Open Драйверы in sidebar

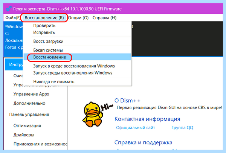pyautogui.click(x=24, y=135)
